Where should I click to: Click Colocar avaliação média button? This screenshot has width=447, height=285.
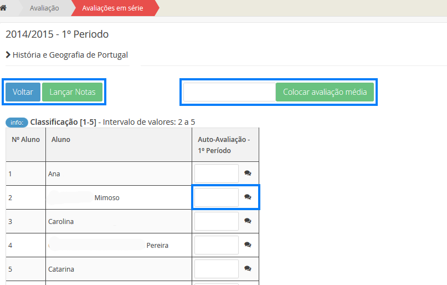tap(325, 92)
